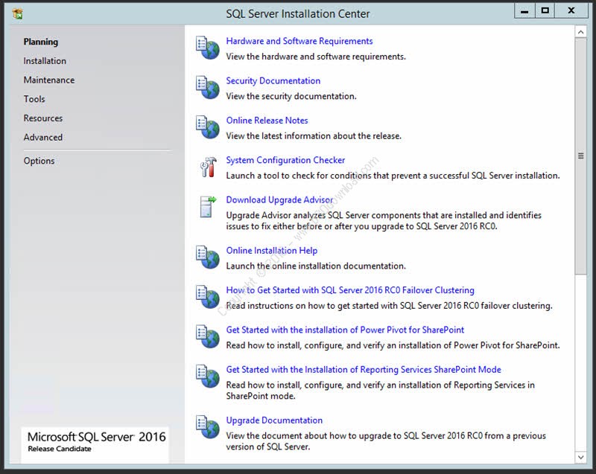Click the Security Documentation globe icon

[x=207, y=87]
